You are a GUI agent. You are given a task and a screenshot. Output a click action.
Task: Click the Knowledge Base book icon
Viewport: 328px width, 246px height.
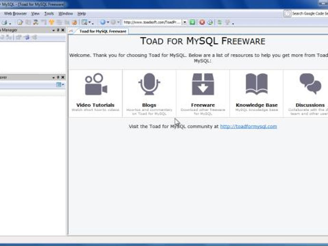click(257, 84)
